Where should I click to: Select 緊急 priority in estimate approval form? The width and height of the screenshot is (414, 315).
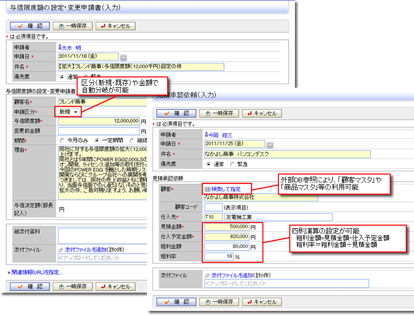(232, 164)
